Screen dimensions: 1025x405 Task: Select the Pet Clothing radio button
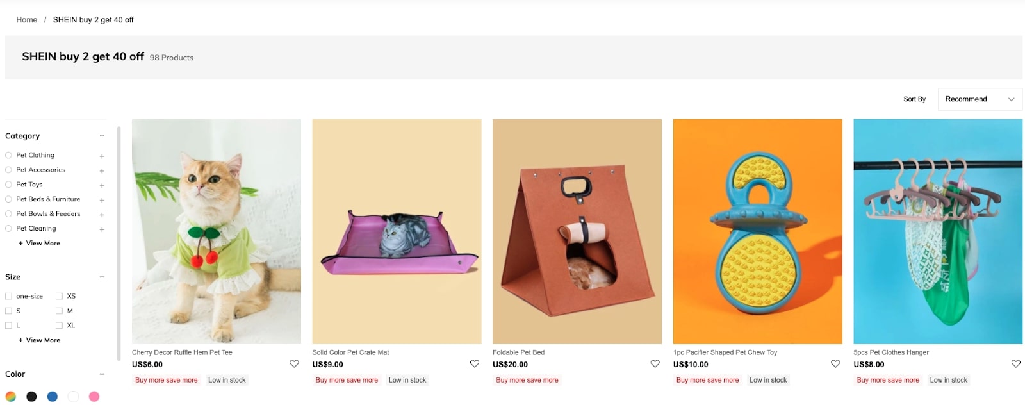(8, 154)
